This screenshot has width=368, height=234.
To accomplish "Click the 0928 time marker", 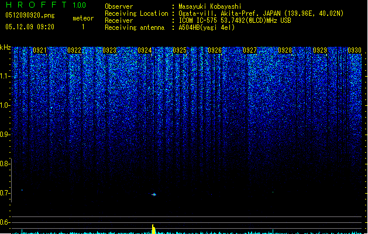I will [285, 50].
